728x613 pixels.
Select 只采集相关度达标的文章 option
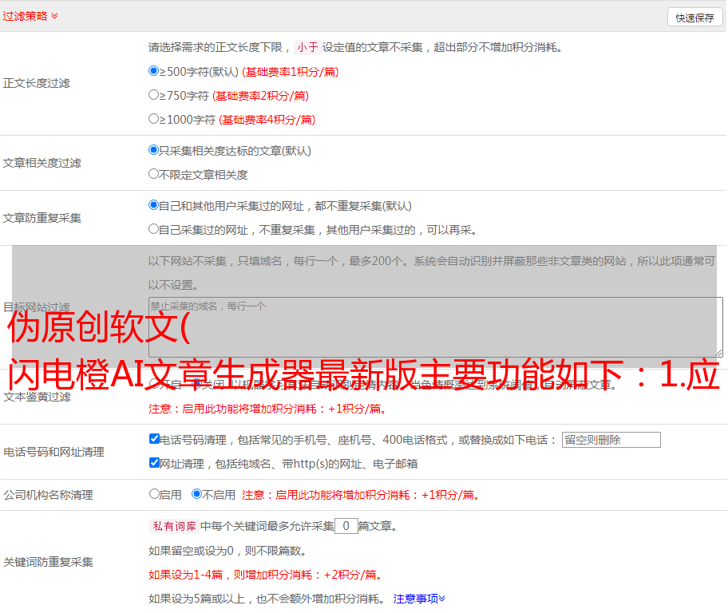[x=154, y=150]
